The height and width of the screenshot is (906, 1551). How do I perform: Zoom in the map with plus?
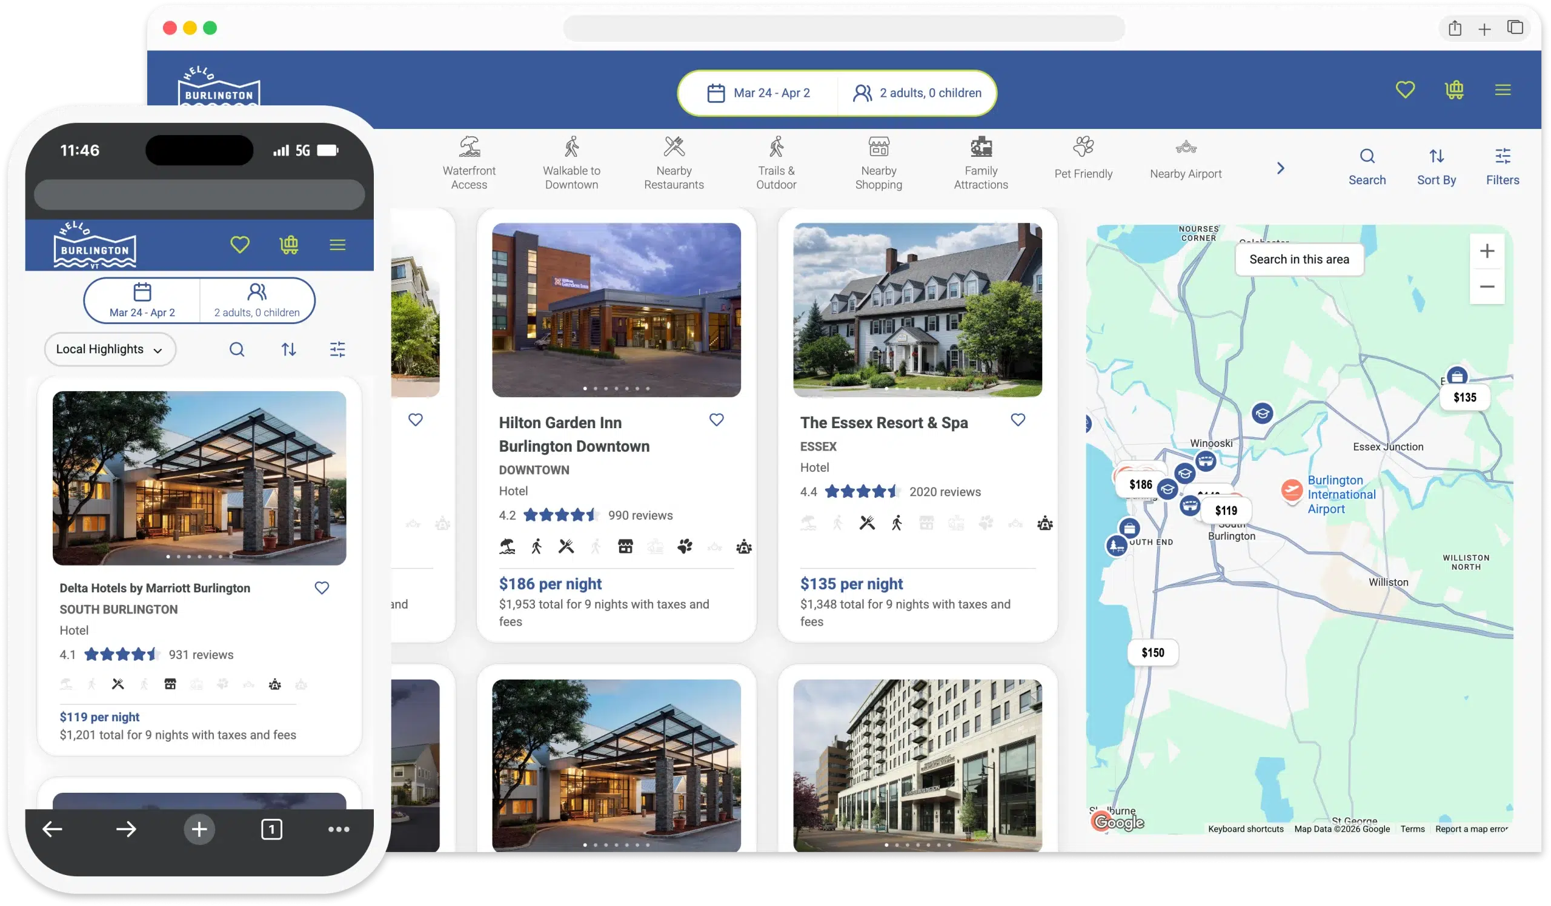tap(1486, 251)
